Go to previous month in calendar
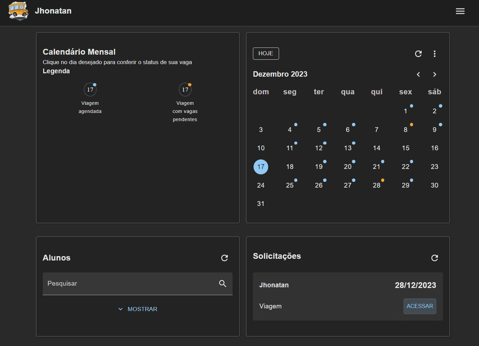The width and height of the screenshot is (479, 346). coord(418,74)
